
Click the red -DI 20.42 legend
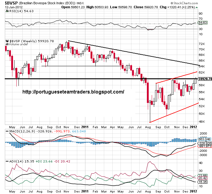[62, 161]
